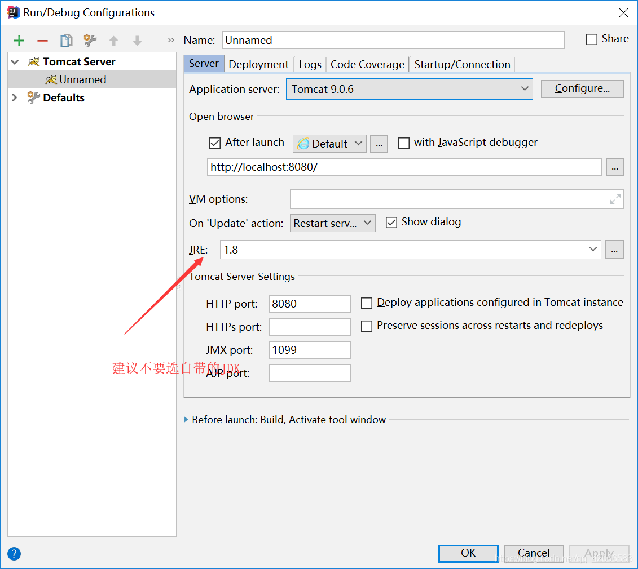Click the Name field containing Unnamed

point(393,40)
